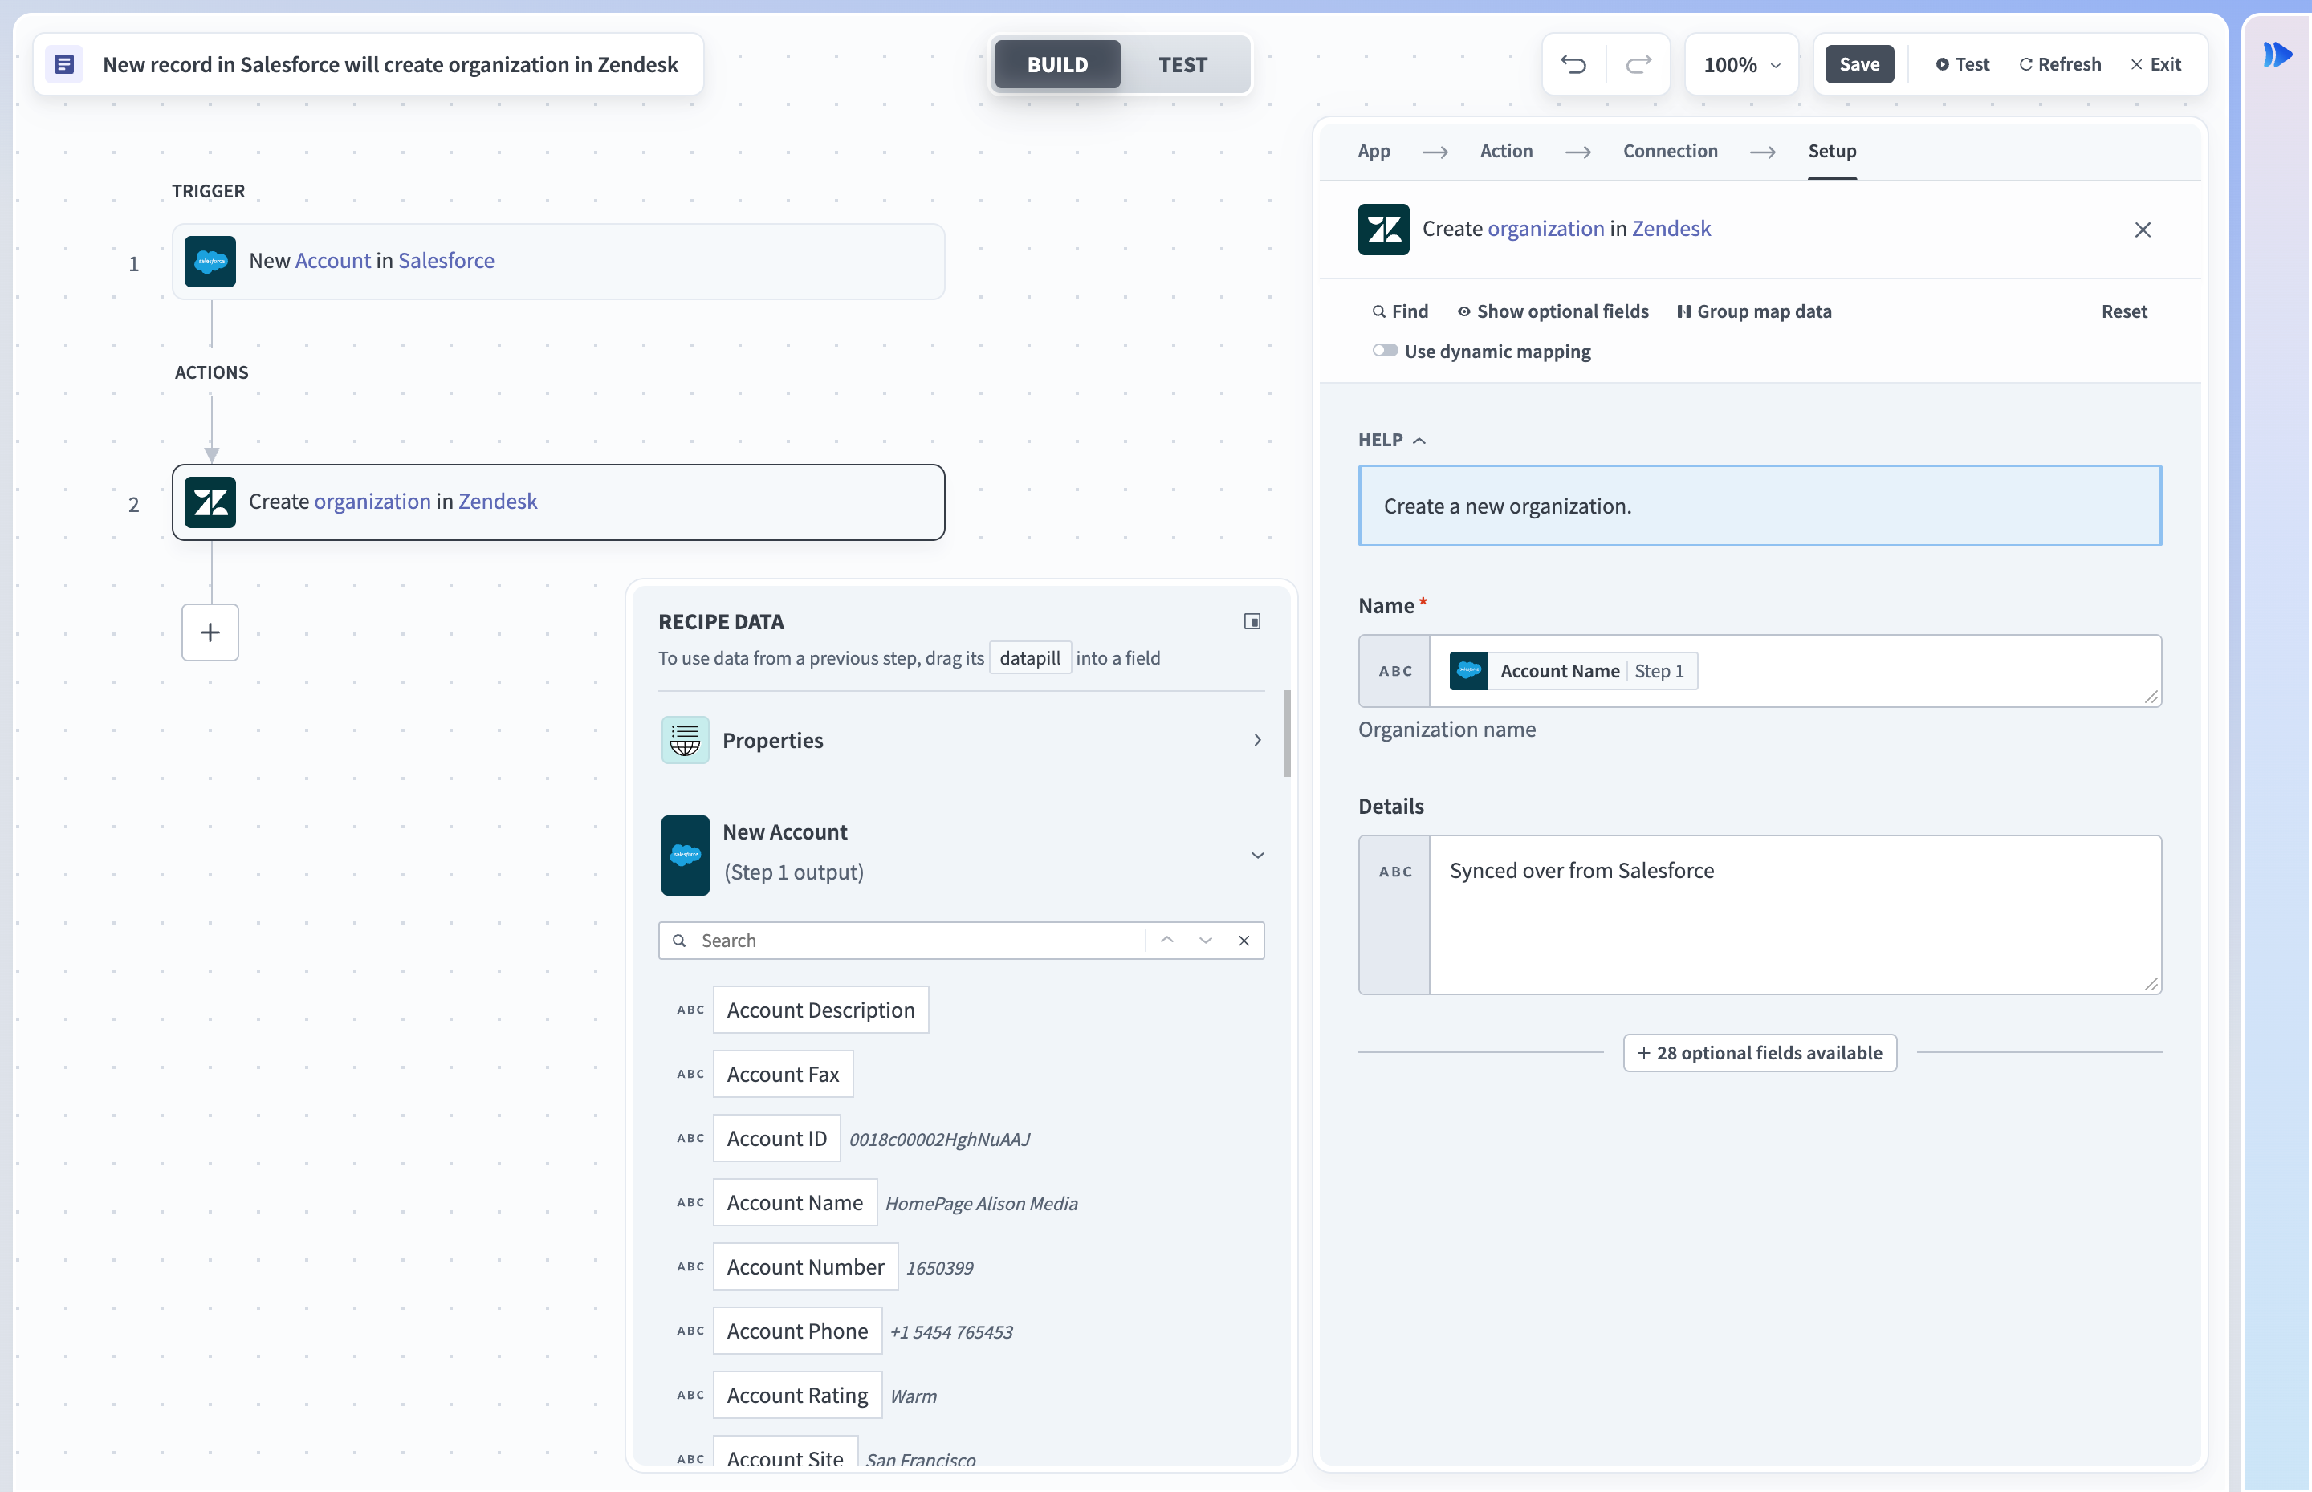
Task: Select the Account ID datapill
Action: pos(776,1138)
